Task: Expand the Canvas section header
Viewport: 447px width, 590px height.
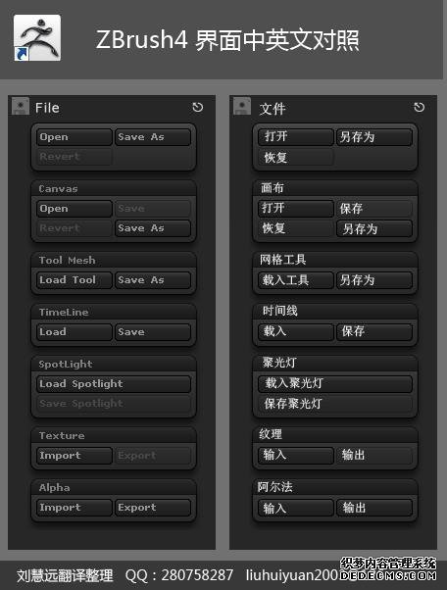Action: 114,188
